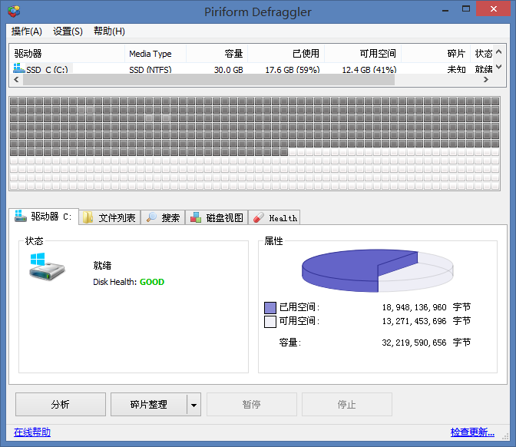Viewport: 516px width, 447px height.
Task: Click the Defraggler app icon in title bar
Action: pos(14,12)
